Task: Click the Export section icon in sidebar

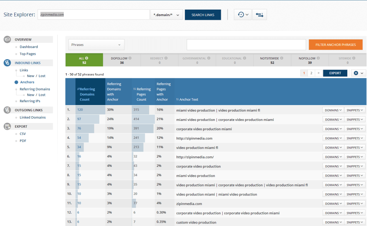Action: click(x=7, y=126)
